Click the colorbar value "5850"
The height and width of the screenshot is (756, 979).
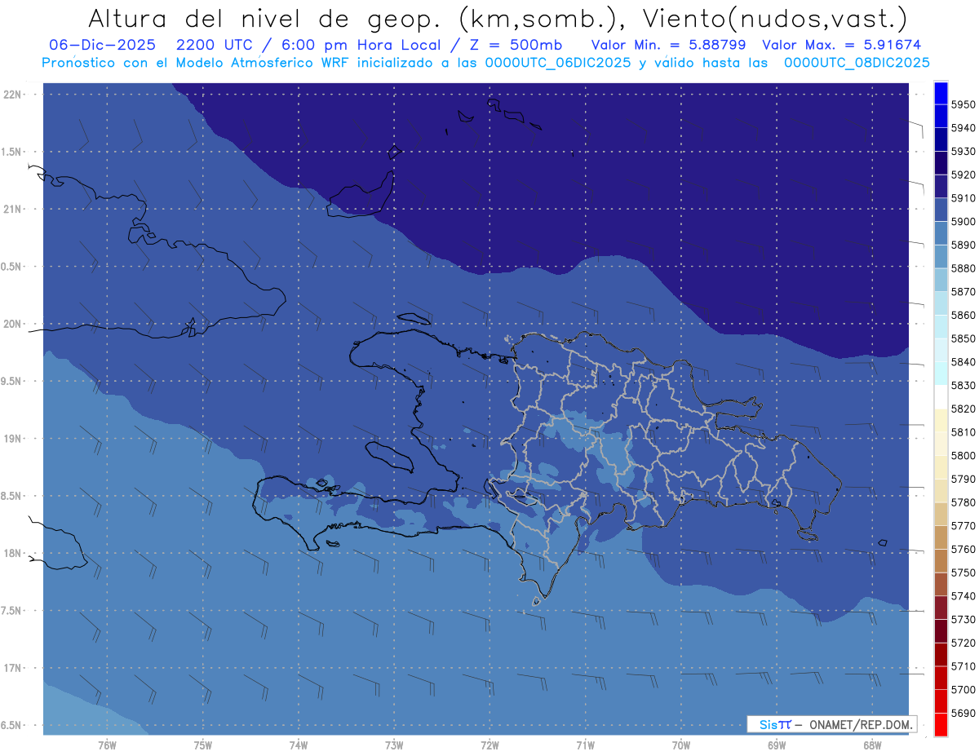click(x=963, y=338)
